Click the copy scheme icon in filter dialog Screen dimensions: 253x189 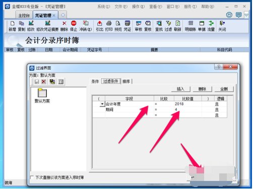[x=52, y=81]
